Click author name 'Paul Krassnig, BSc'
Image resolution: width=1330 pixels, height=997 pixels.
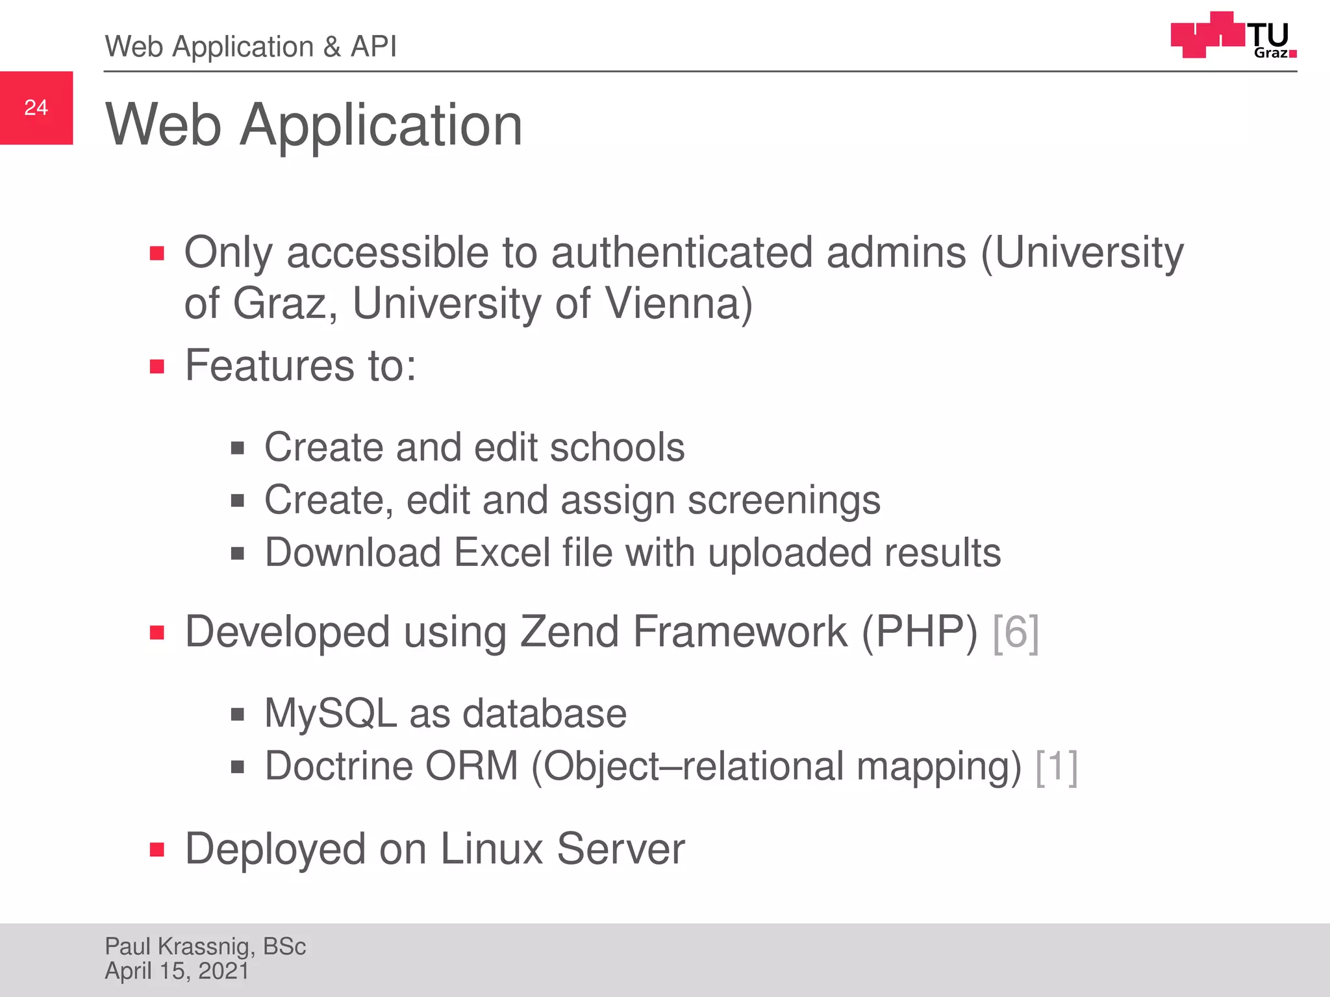(205, 946)
